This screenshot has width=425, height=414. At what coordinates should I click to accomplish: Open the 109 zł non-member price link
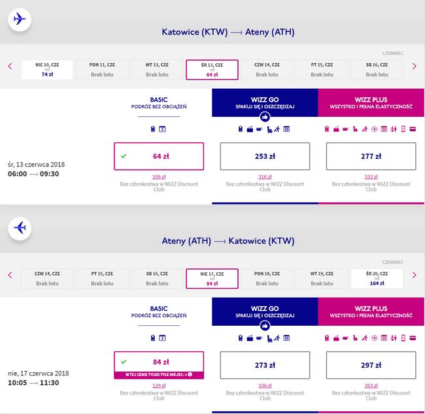tap(159, 177)
